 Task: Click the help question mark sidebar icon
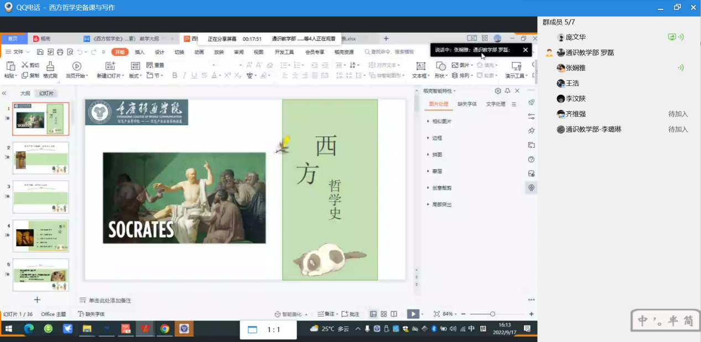(x=531, y=159)
